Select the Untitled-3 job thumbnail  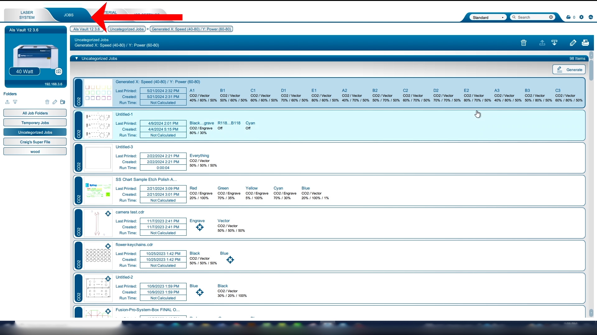pos(98,158)
